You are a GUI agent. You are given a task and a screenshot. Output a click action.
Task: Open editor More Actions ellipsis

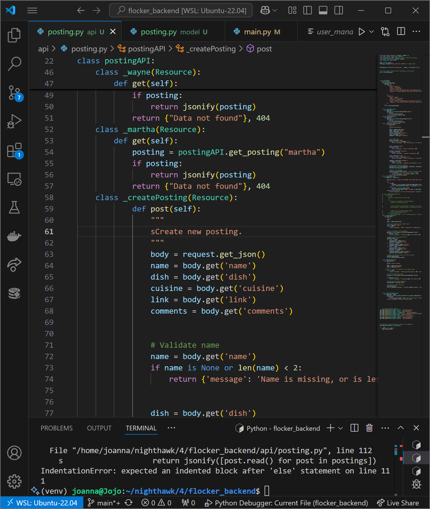click(416, 31)
